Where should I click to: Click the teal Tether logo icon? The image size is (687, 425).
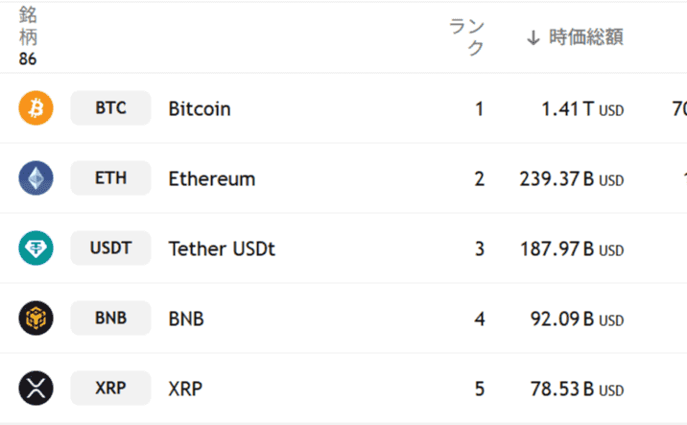click(x=36, y=248)
